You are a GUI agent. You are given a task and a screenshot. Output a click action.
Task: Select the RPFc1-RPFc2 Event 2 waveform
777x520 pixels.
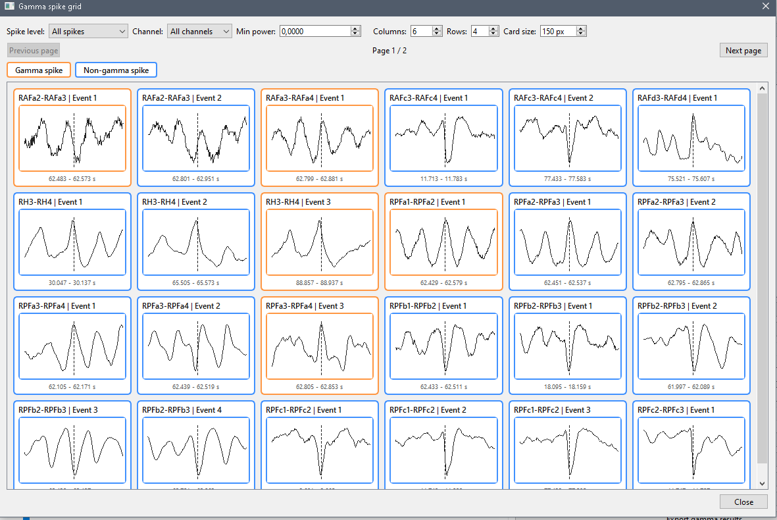coord(443,450)
